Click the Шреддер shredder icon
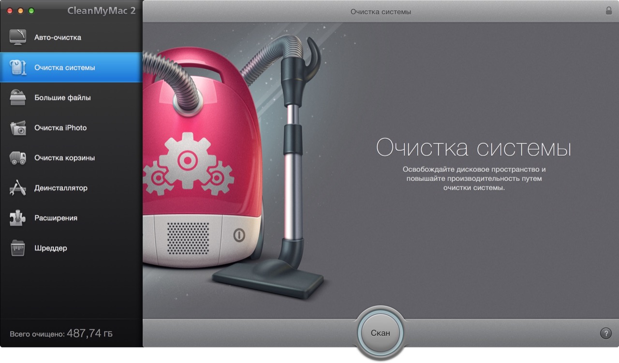 pyautogui.click(x=18, y=248)
